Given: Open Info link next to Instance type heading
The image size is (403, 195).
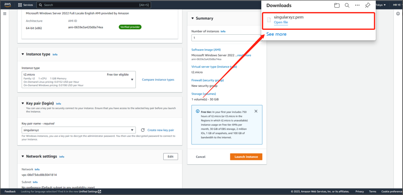Looking at the screenshot, I should 55,55.
